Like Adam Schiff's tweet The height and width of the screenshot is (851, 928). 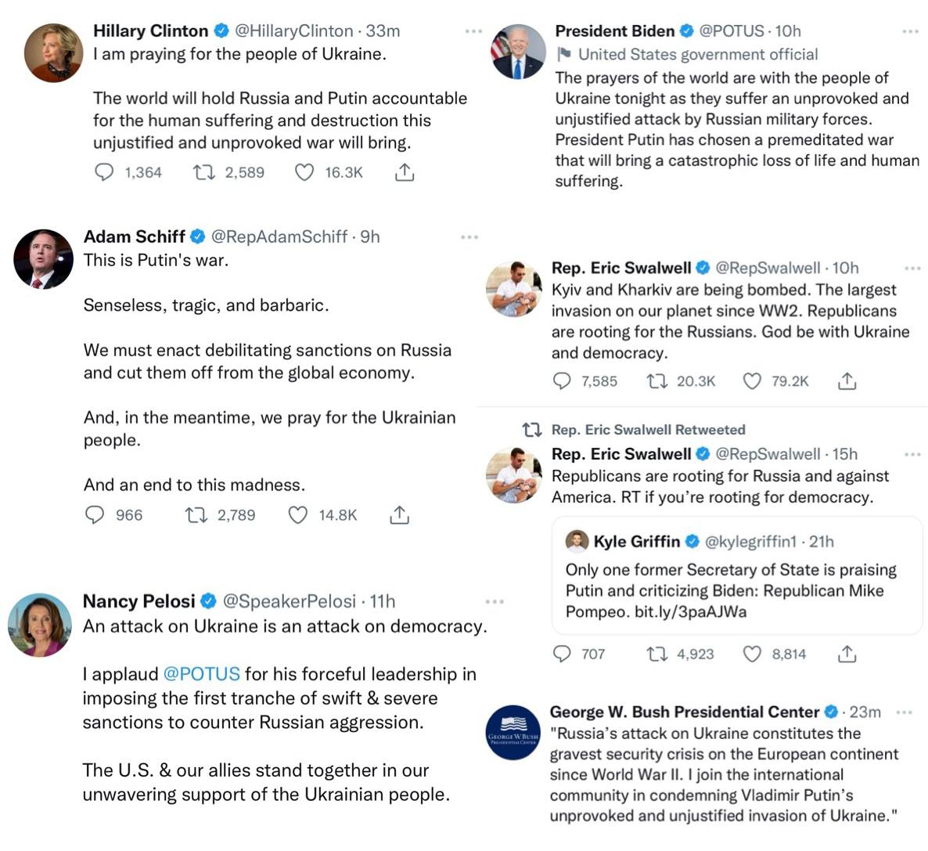(x=297, y=515)
